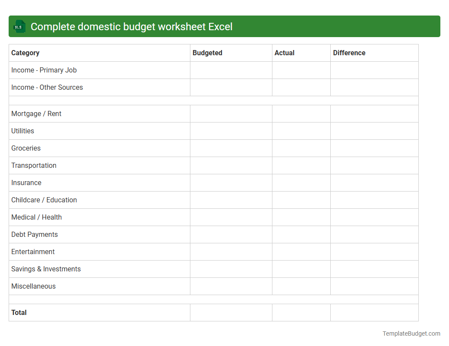Select the Miscellaneous category cell
The width and height of the screenshot is (449, 346).
click(33, 286)
